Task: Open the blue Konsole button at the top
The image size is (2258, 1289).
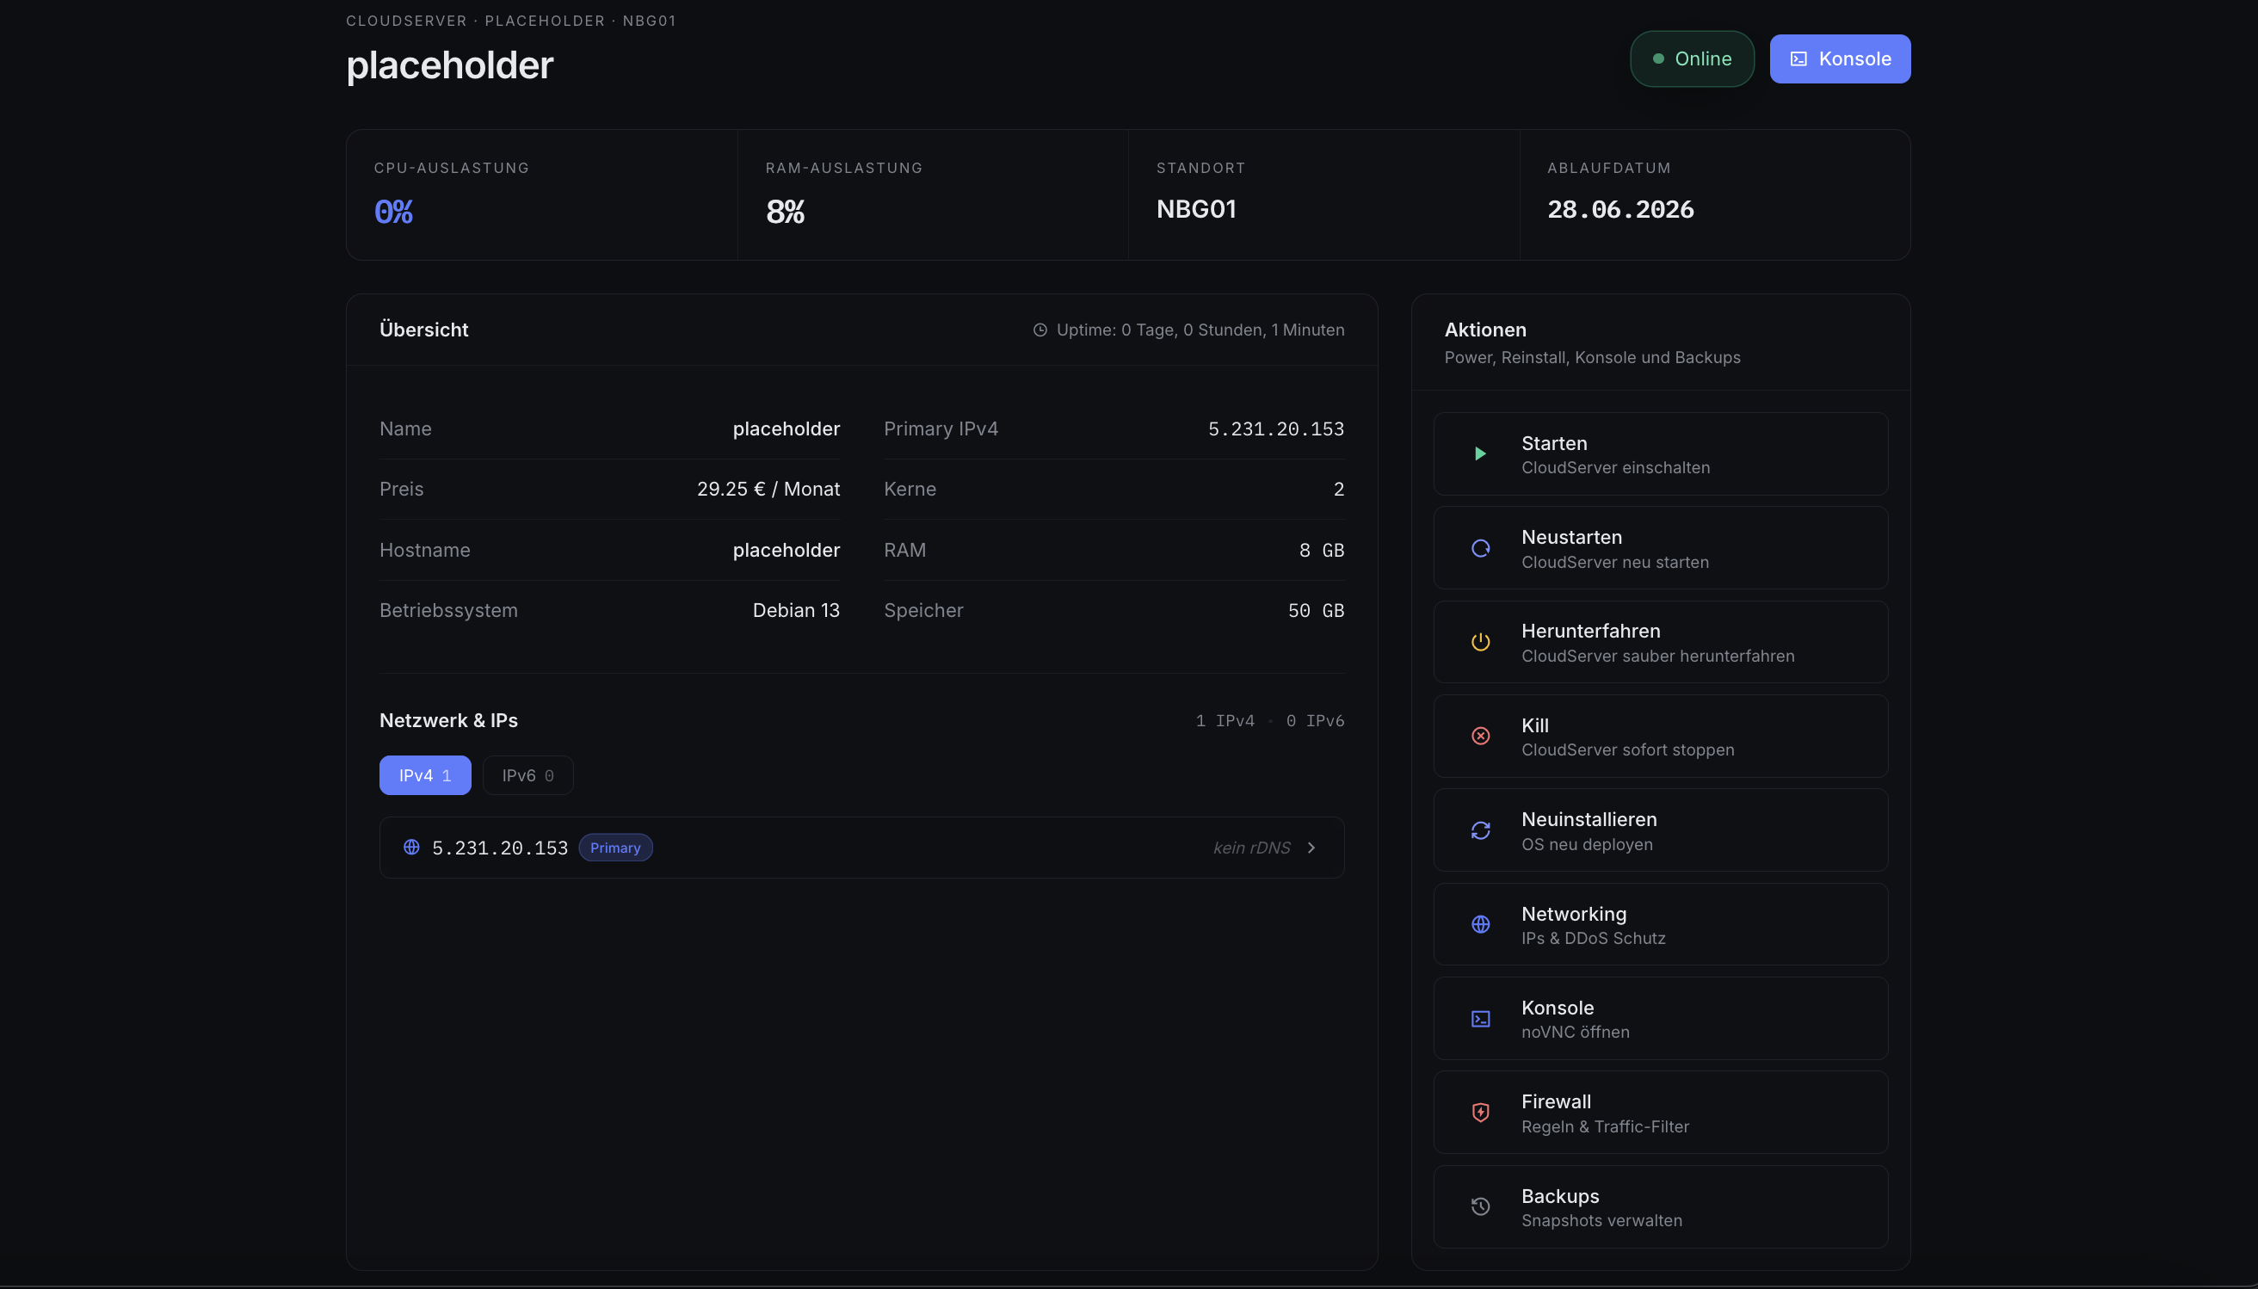Action: [x=1839, y=59]
